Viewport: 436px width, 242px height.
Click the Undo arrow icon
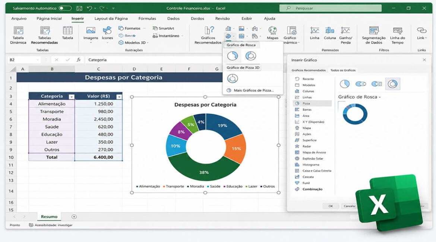click(89, 8)
